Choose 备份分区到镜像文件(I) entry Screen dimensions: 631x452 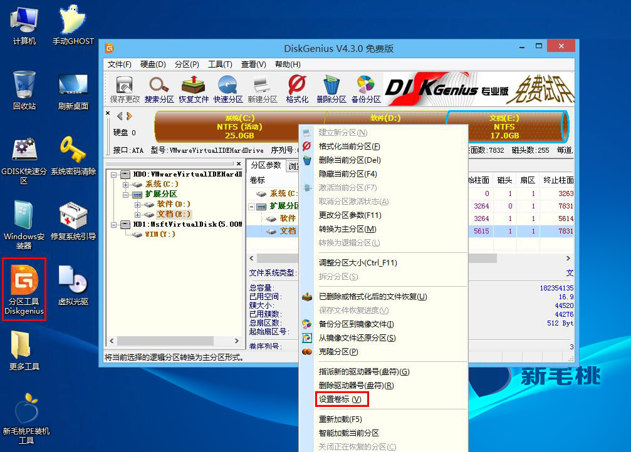point(383,324)
